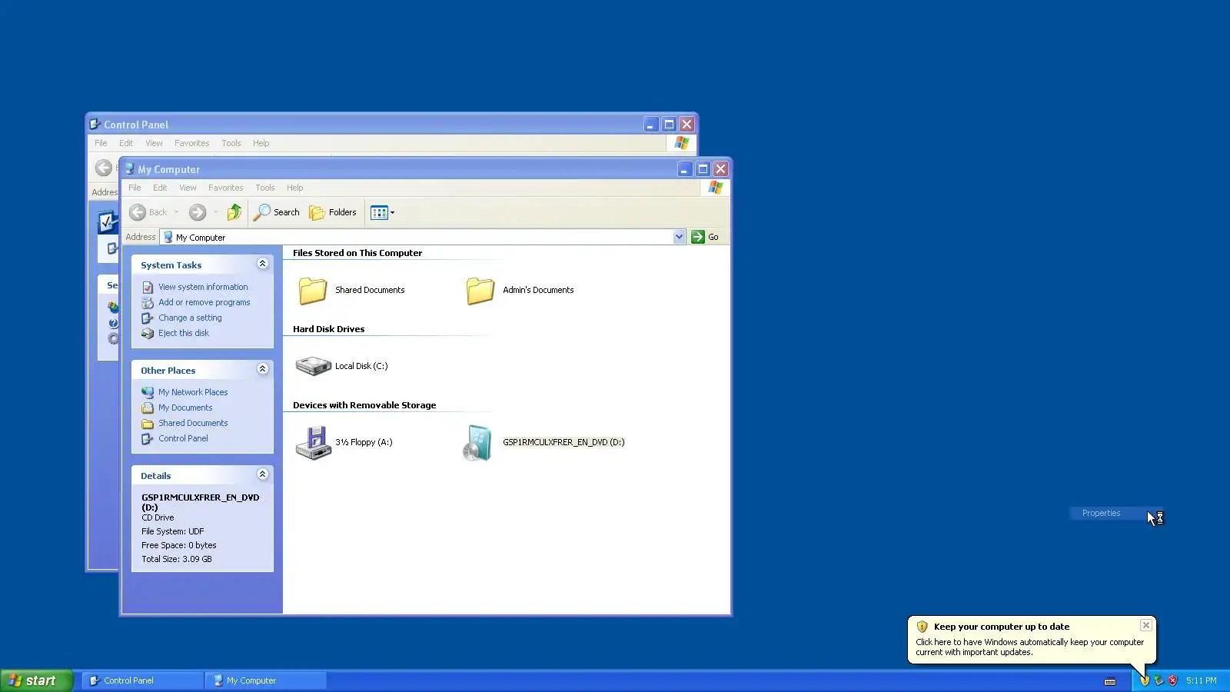Dismiss the update balloon with its X
The image size is (1230, 692).
(1145, 625)
